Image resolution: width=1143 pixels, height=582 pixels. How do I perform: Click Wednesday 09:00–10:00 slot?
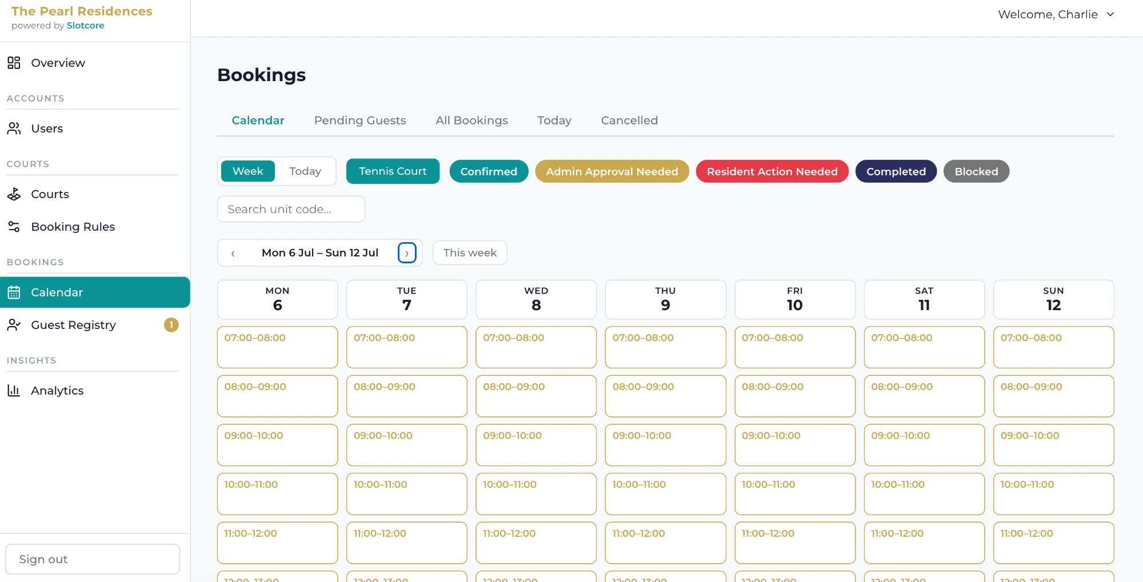click(536, 445)
